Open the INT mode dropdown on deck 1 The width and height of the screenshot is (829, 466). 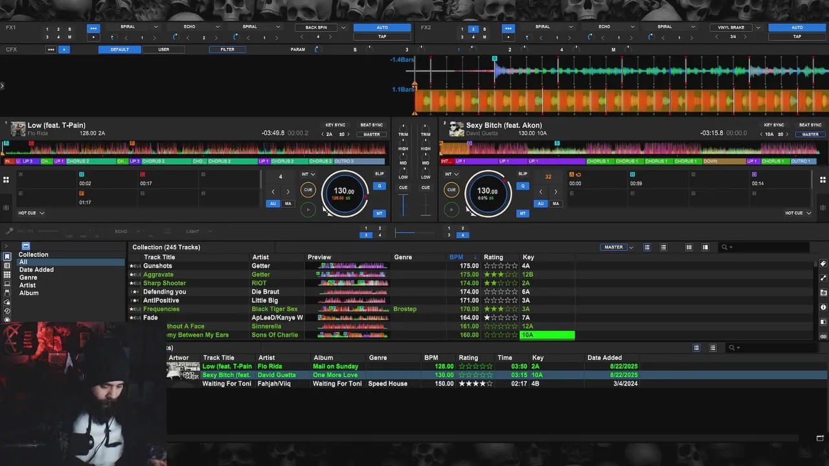click(x=308, y=174)
